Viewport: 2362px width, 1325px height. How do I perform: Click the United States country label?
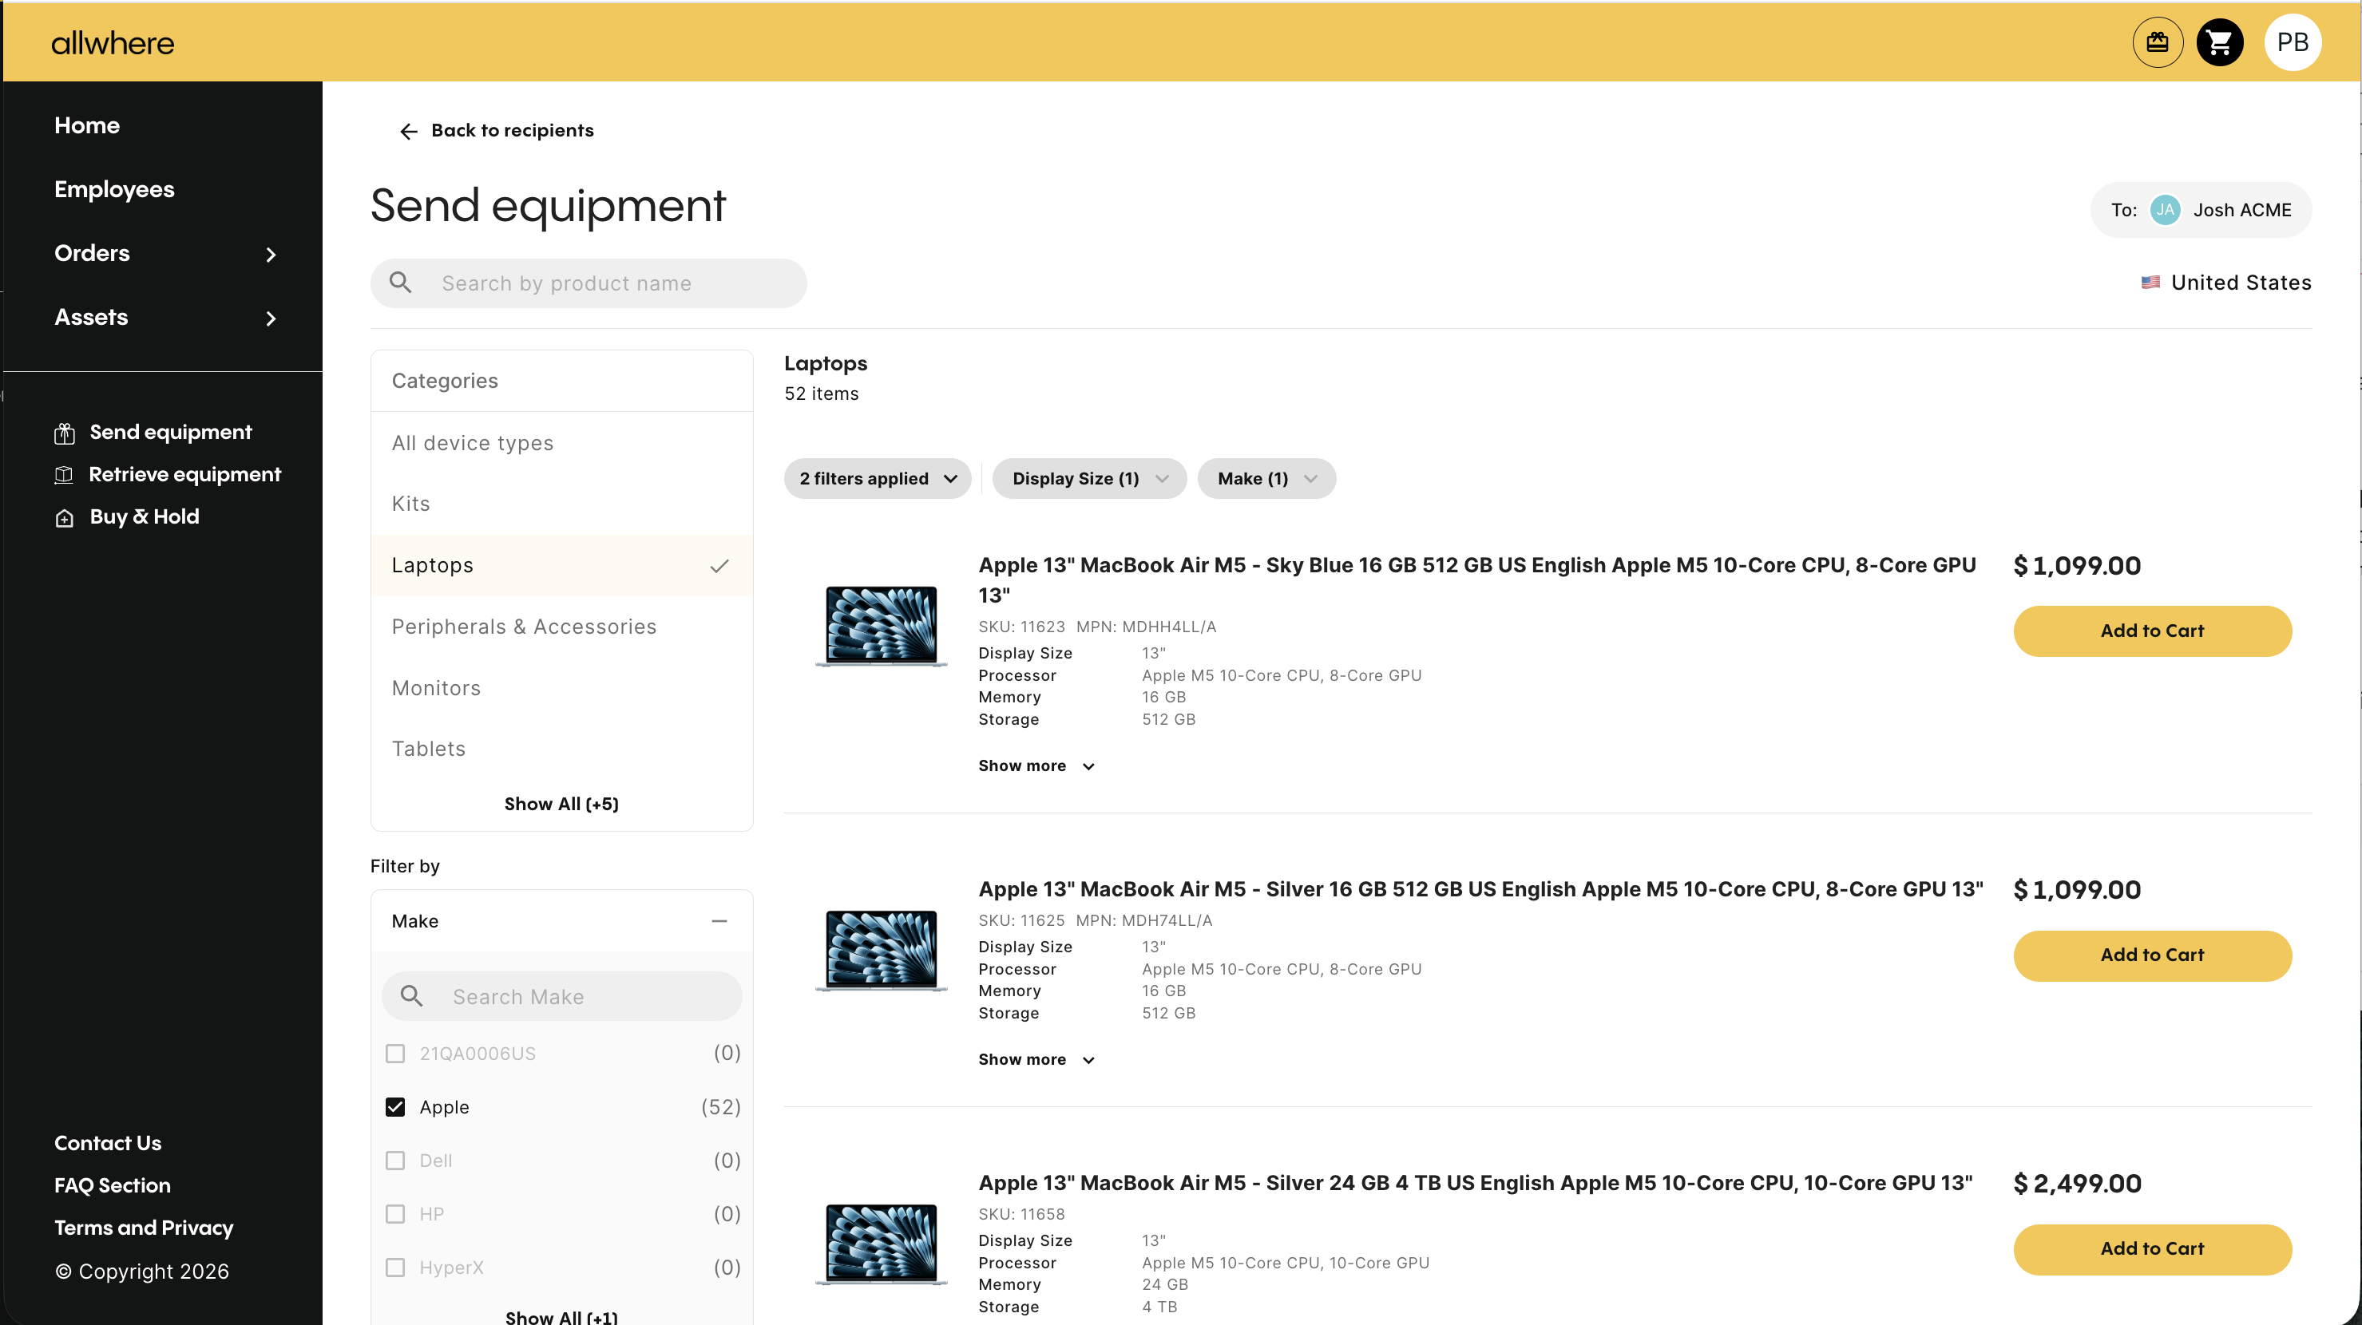pyautogui.click(x=2241, y=283)
